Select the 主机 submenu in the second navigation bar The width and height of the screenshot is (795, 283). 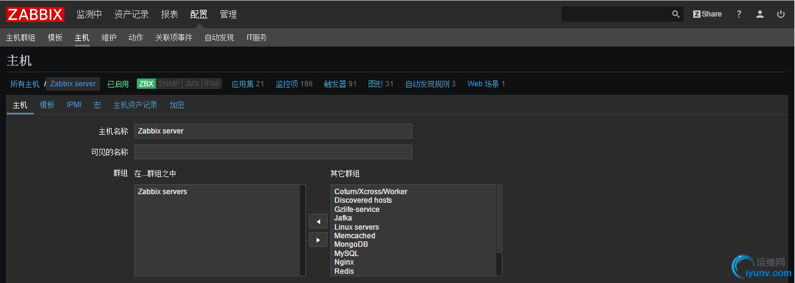pos(82,37)
